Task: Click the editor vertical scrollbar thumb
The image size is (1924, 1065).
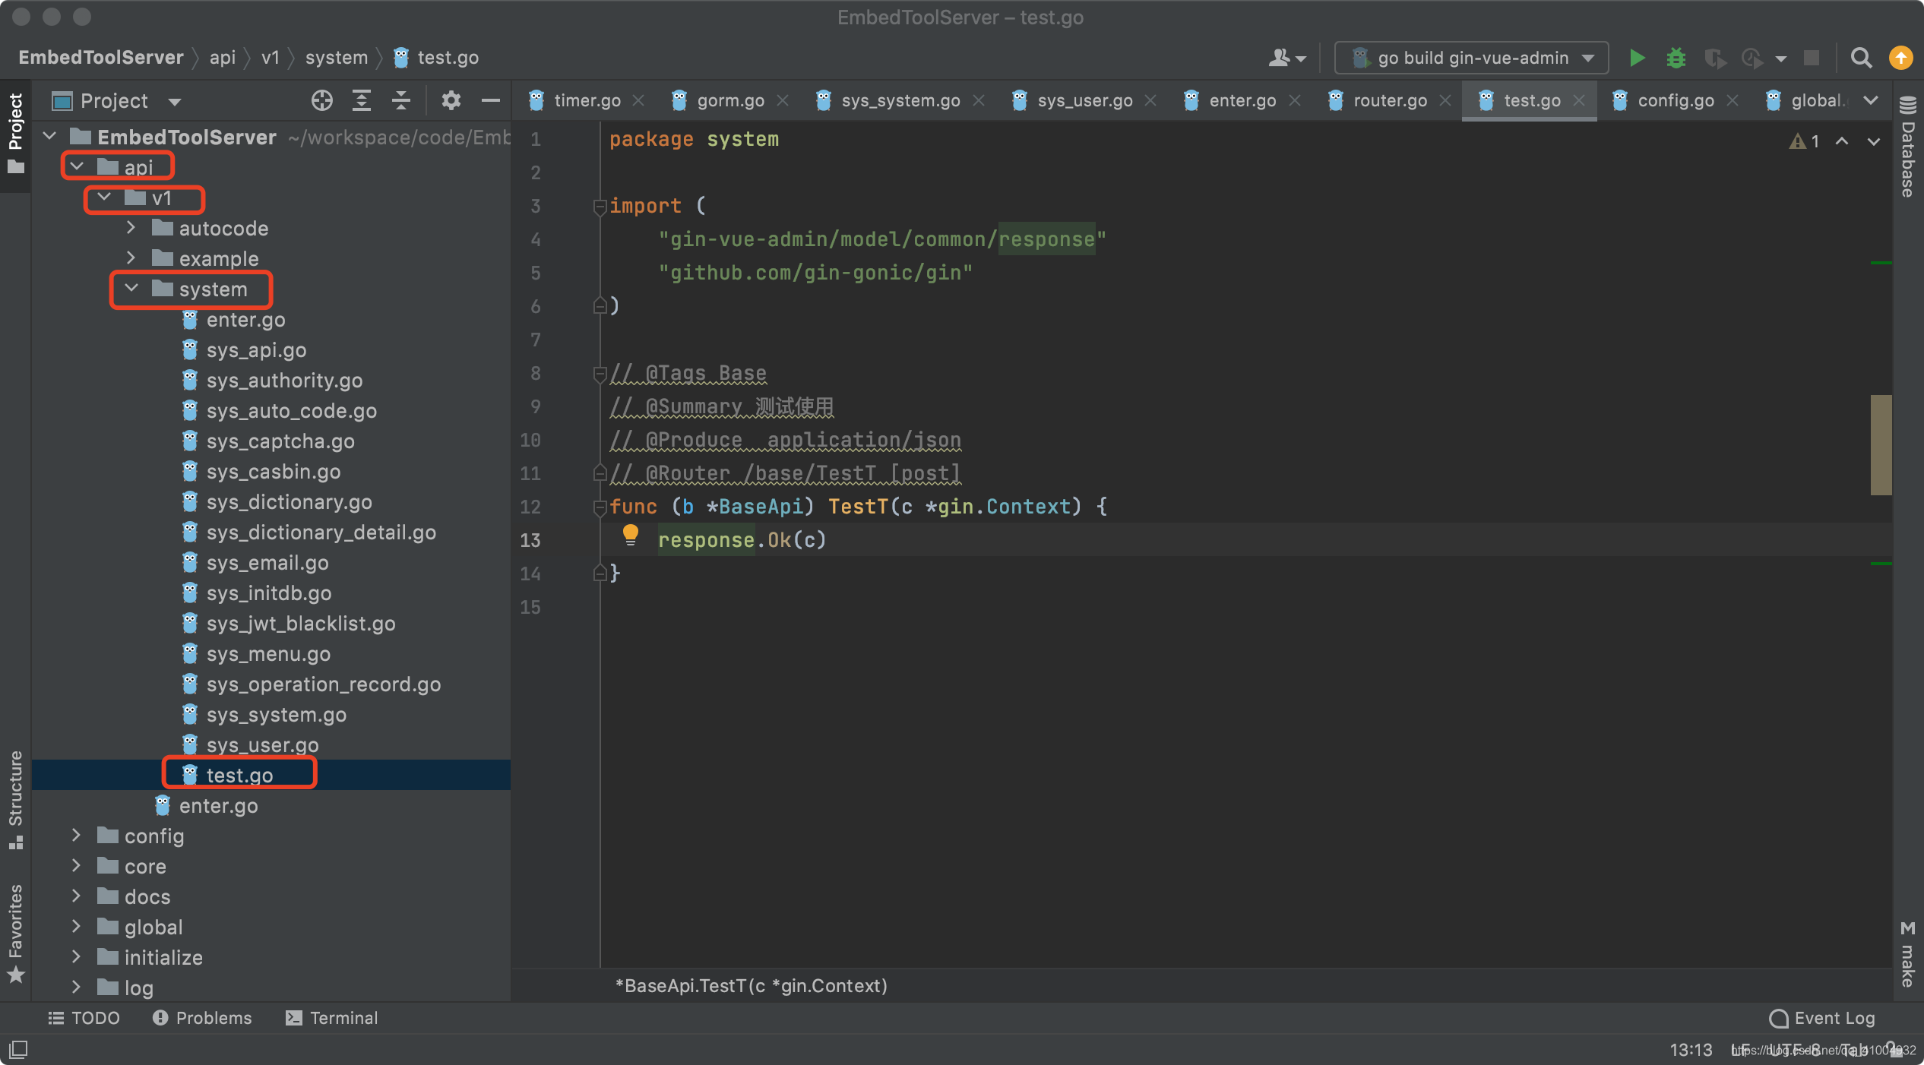Action: pyautogui.click(x=1881, y=444)
